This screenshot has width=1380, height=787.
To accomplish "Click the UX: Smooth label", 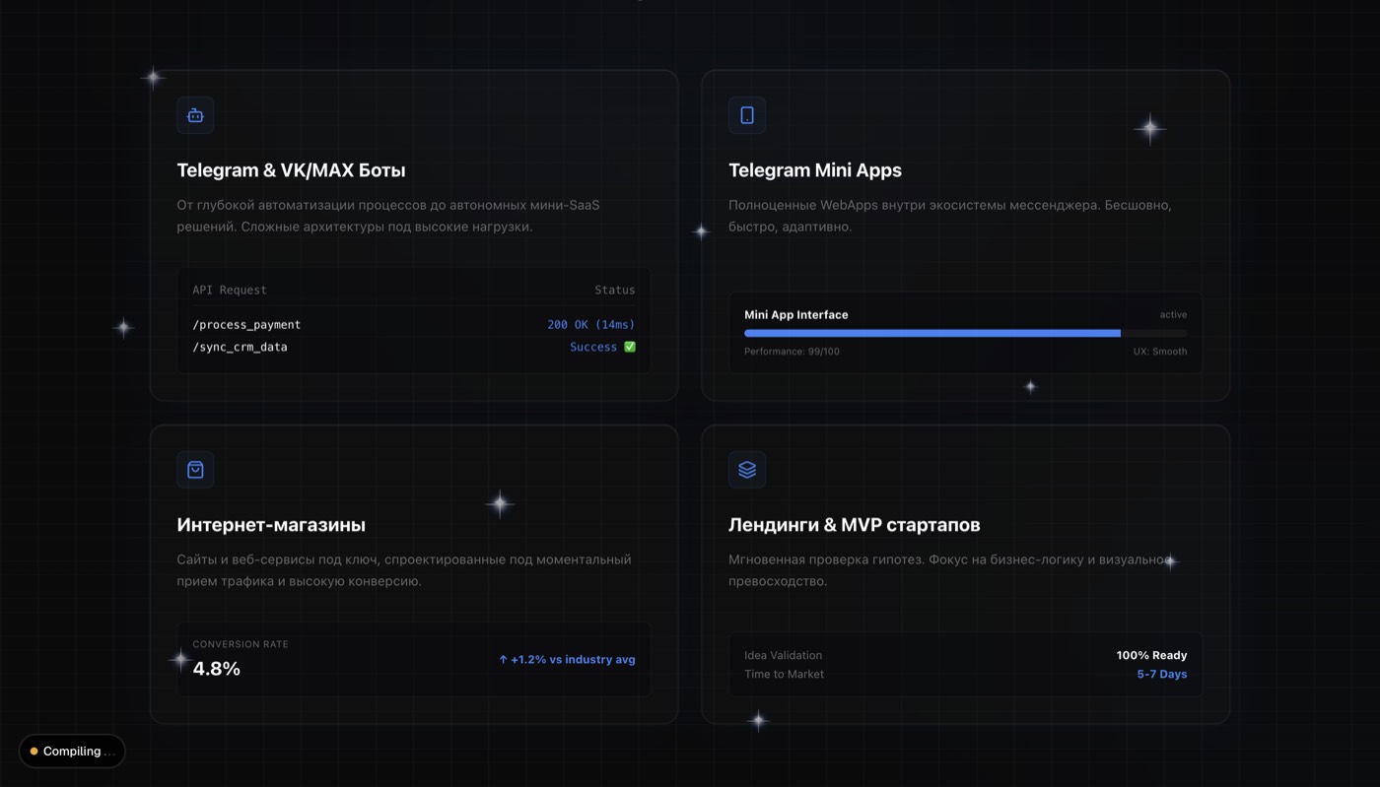I will click(1160, 352).
